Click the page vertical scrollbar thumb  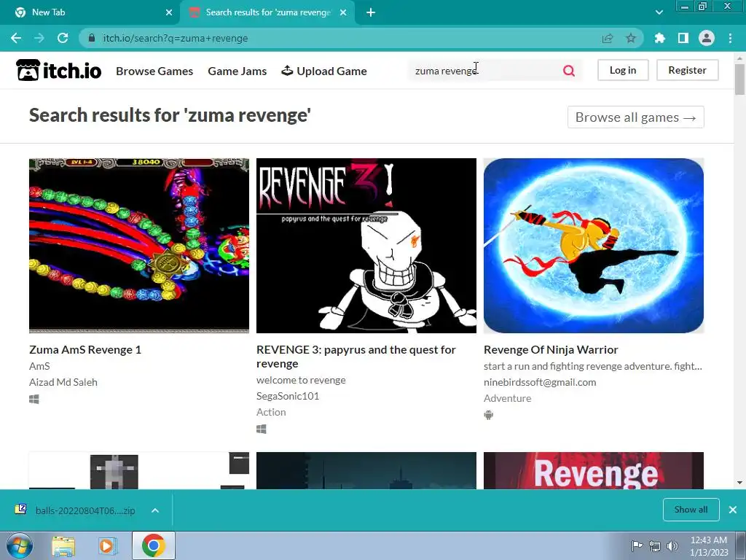(740, 79)
